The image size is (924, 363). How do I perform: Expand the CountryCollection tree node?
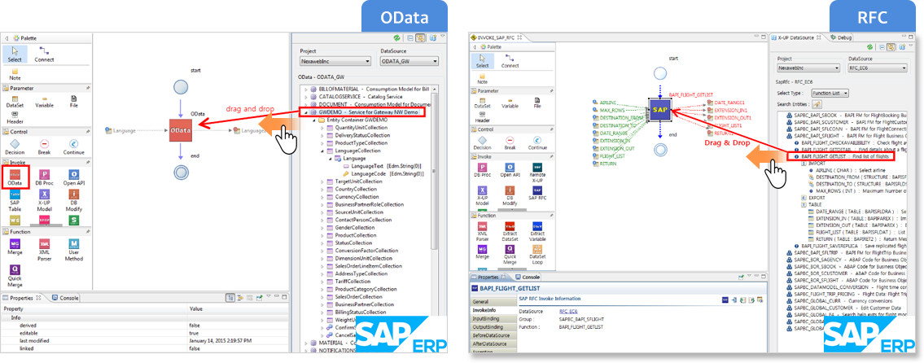coord(322,189)
